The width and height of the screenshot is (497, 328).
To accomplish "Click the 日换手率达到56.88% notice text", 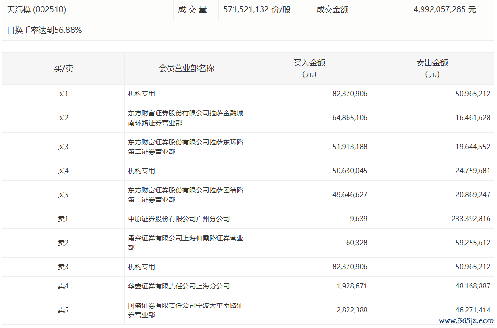I will tap(45, 31).
